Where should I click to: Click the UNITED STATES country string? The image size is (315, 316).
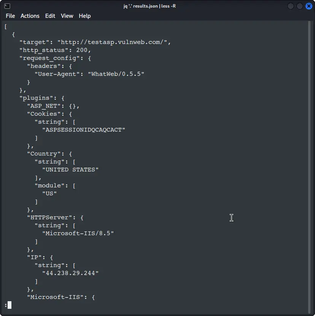pyautogui.click(x=70, y=170)
